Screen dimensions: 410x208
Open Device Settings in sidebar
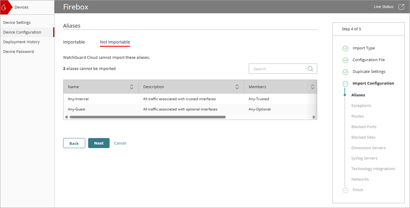click(17, 22)
